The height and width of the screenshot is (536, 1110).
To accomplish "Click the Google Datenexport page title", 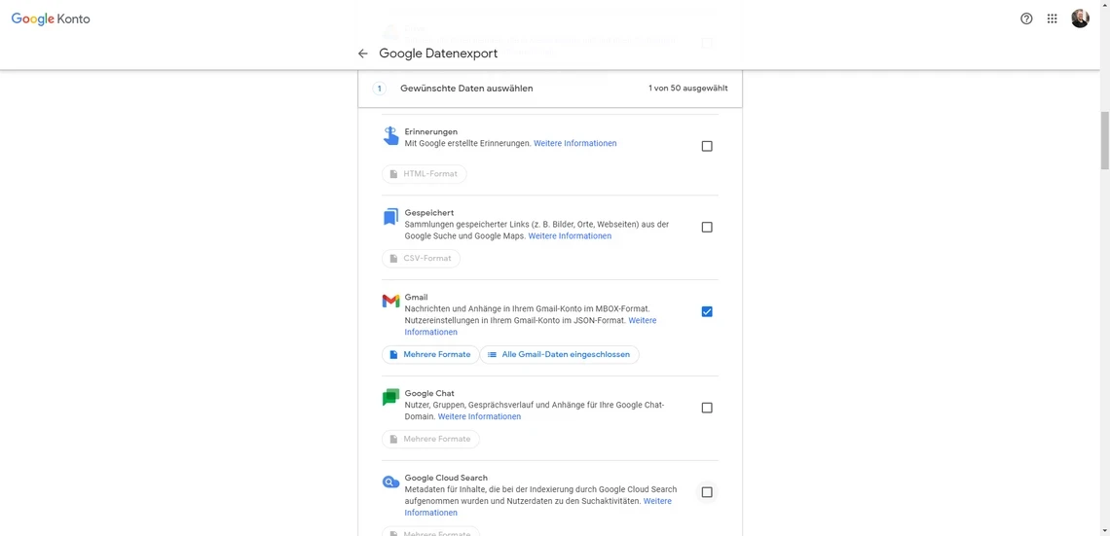I will pyautogui.click(x=438, y=54).
